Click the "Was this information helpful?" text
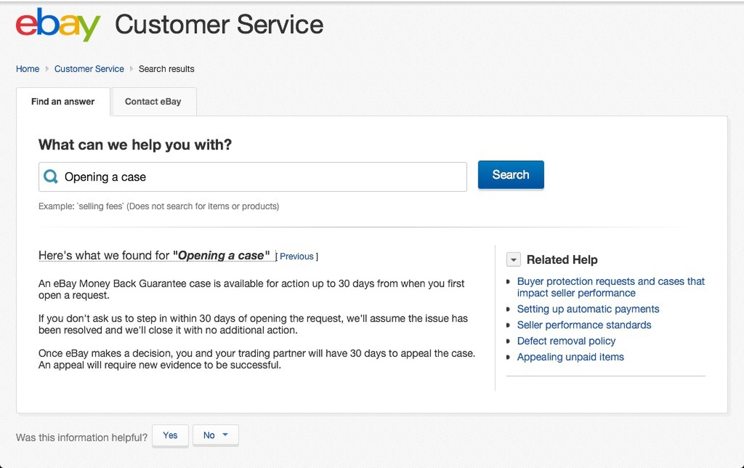Screen dimensions: 744x468 (81, 437)
